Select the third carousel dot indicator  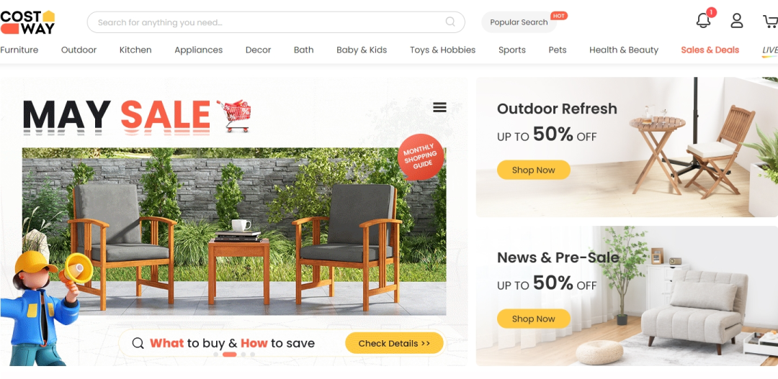[x=243, y=355]
